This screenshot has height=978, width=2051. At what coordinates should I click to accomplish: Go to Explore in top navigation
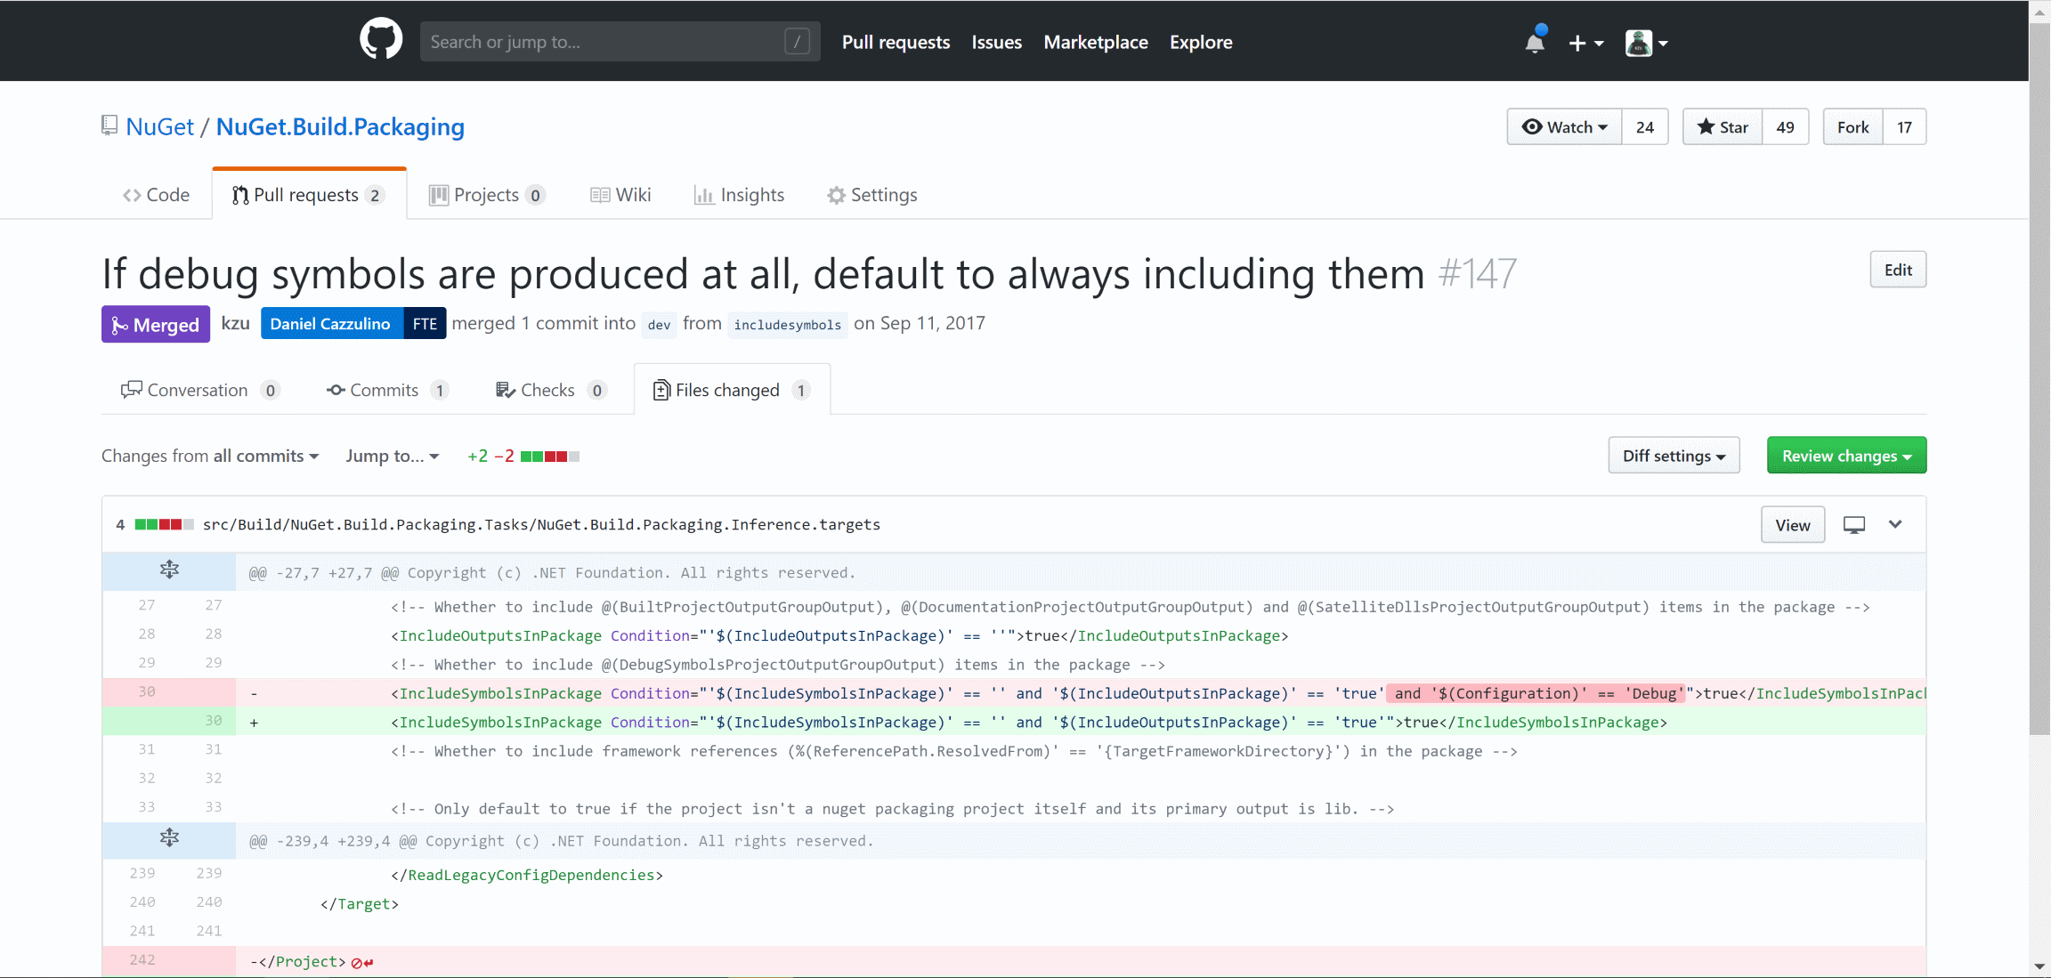click(1201, 42)
